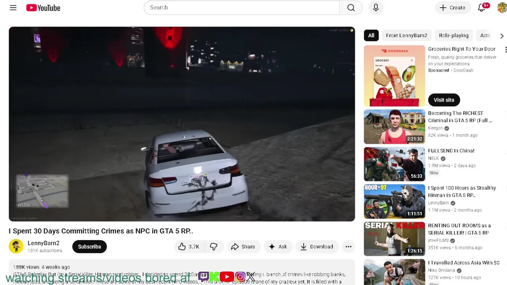Open the Niko Omilana channel name

tap(441, 270)
